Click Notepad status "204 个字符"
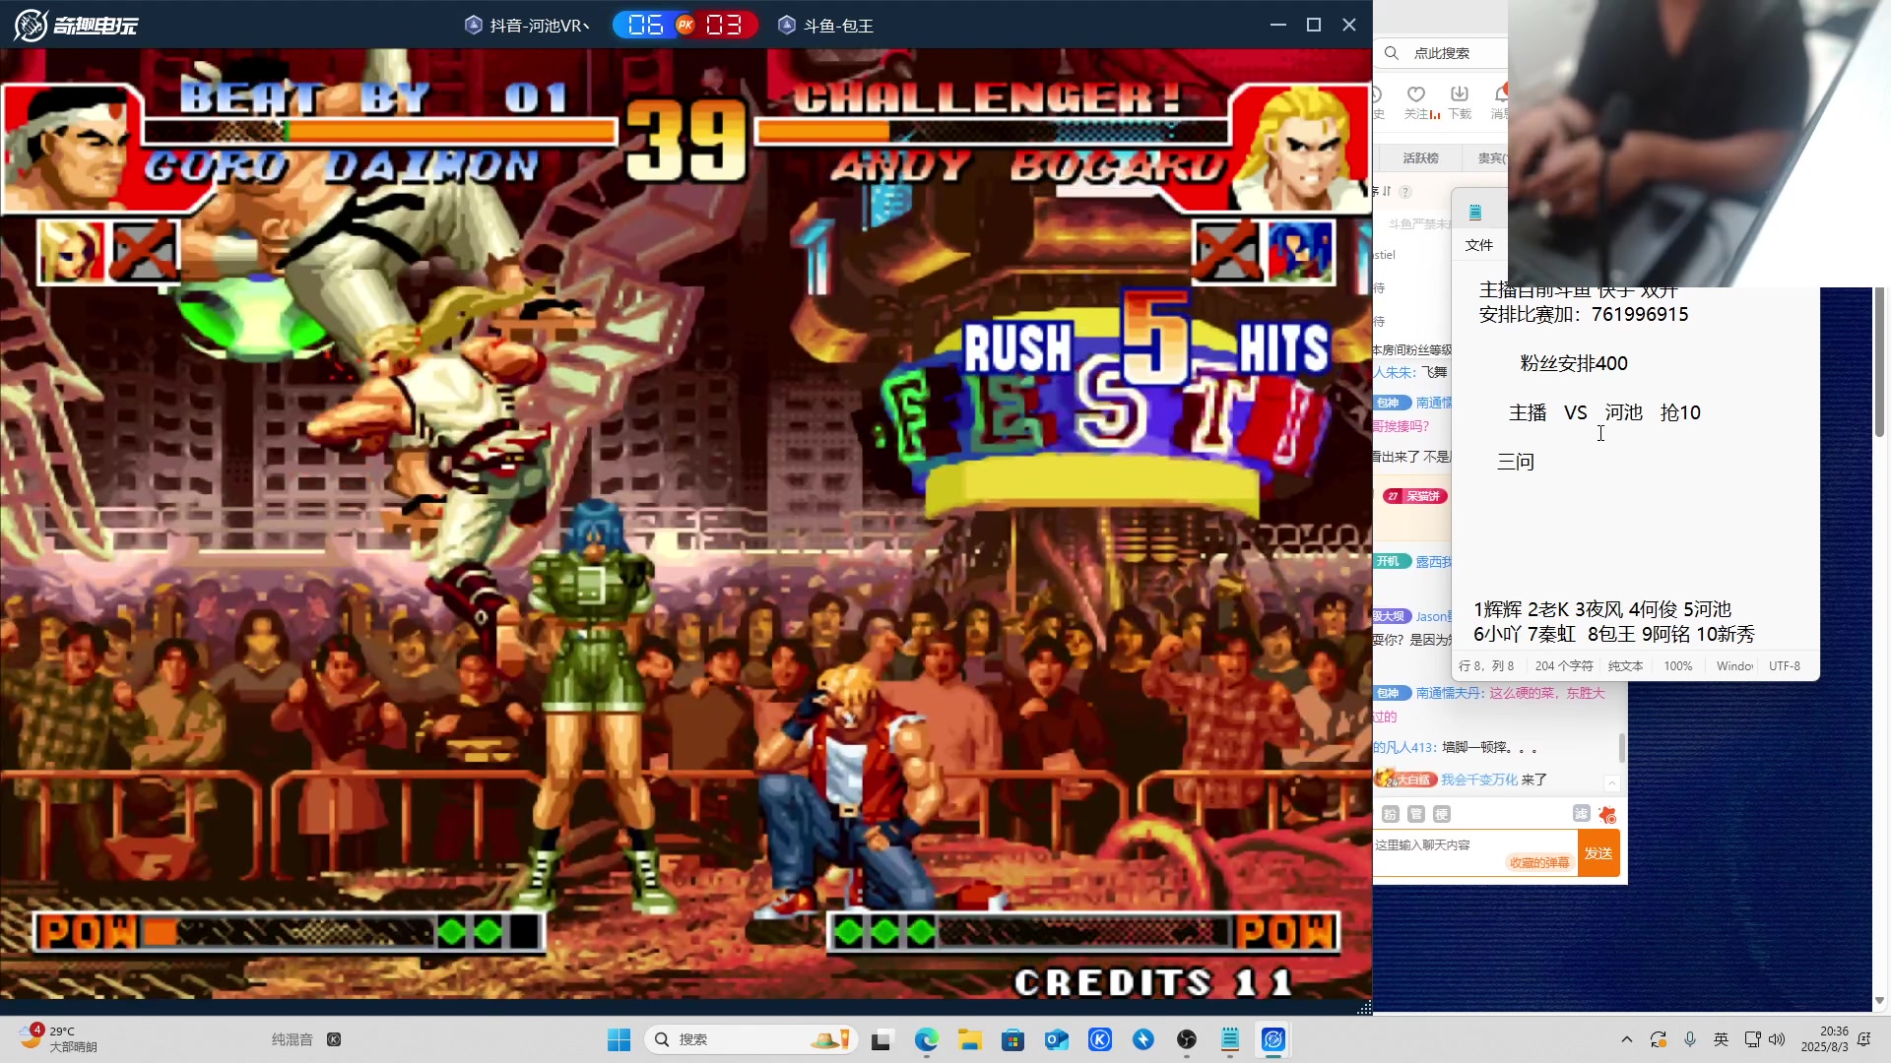 pos(1564,666)
